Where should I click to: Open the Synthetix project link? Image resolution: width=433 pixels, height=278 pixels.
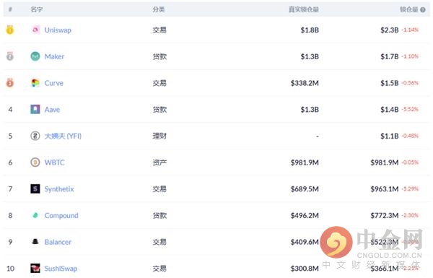(59, 189)
